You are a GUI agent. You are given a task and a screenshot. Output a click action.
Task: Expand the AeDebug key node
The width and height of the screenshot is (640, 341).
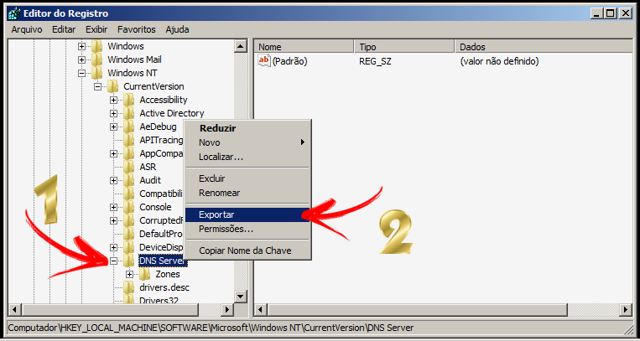click(x=113, y=127)
